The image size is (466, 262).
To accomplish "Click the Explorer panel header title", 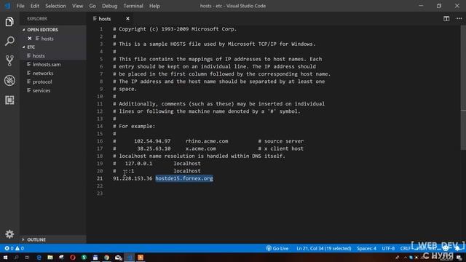I will [37, 19].
